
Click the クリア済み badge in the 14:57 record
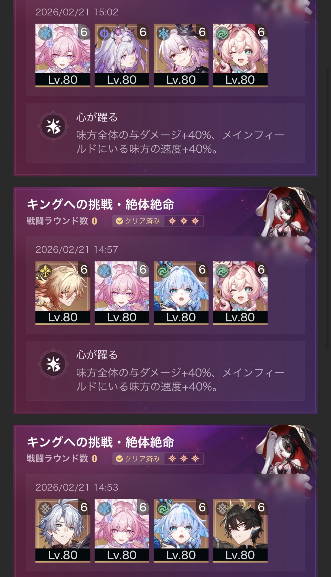pyautogui.click(x=138, y=221)
